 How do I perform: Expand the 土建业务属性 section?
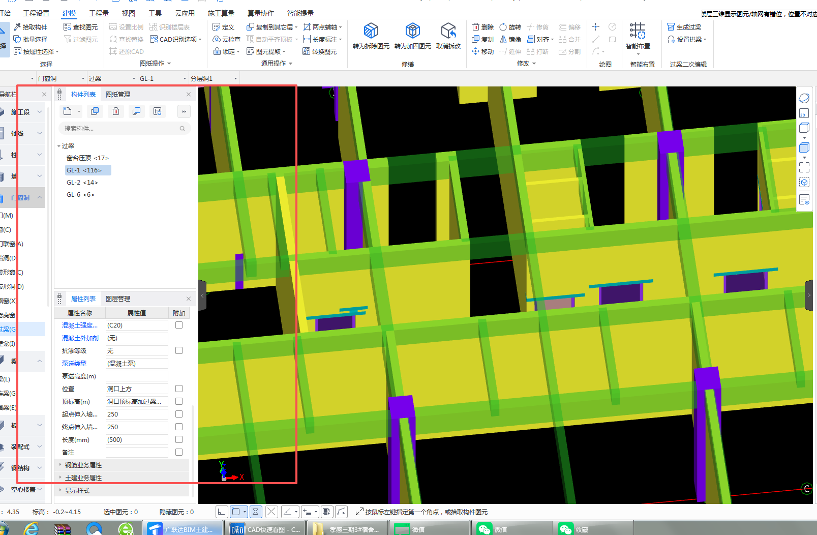pyautogui.click(x=83, y=478)
